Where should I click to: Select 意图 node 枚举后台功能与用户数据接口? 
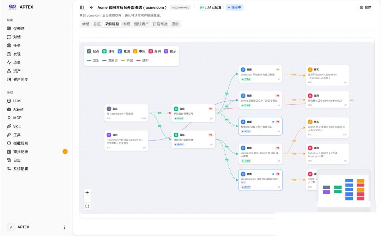(x=260, y=126)
